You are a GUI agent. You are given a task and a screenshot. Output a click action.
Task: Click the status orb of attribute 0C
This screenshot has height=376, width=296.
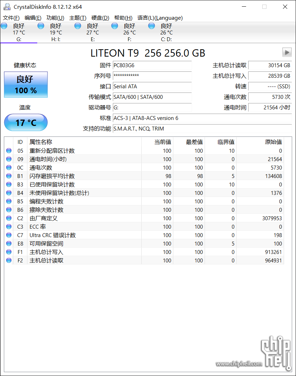click(9, 167)
